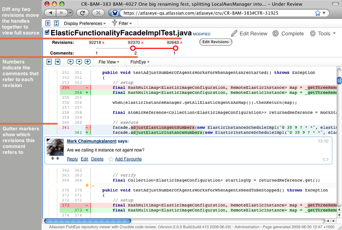342x230 pixels.
Task: Click the collapse all files icon
Action: (56, 23)
